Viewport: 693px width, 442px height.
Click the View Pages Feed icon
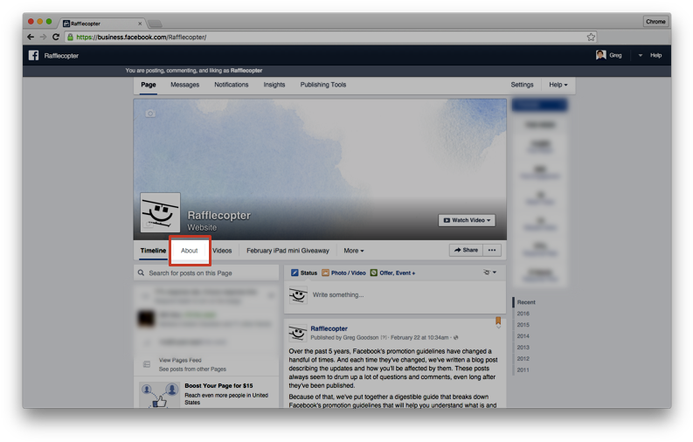coord(147,364)
